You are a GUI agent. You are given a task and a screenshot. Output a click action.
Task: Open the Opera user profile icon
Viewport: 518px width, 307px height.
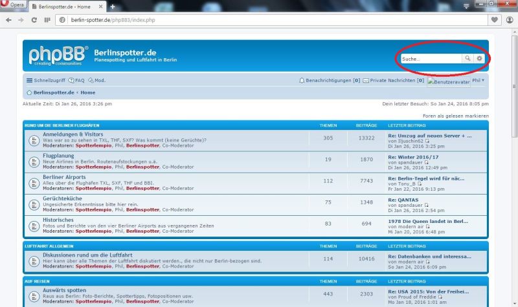click(510, 20)
